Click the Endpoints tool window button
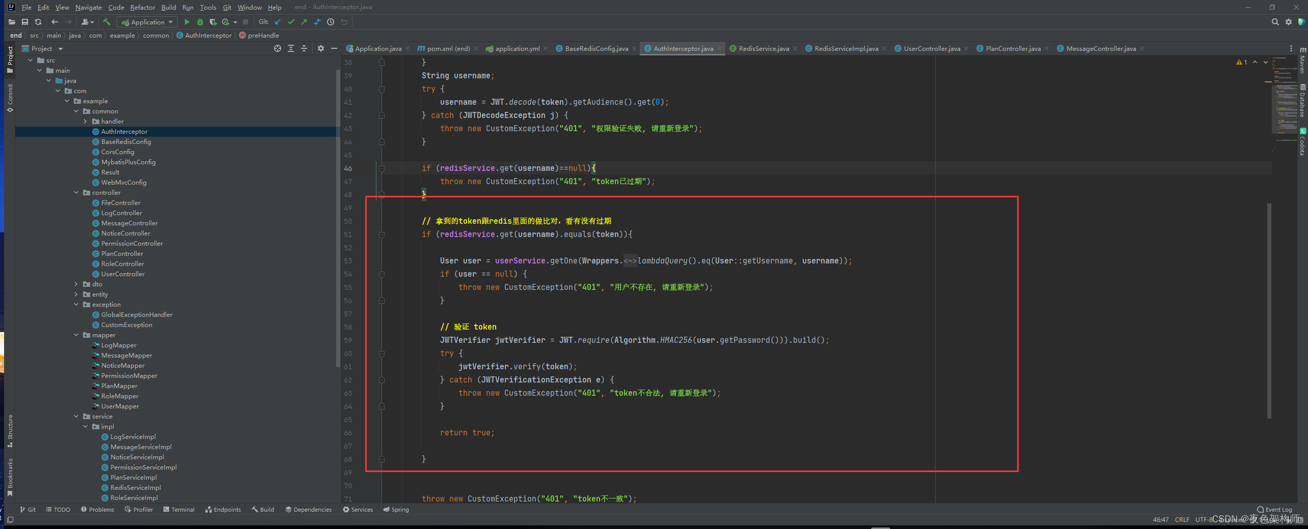This screenshot has width=1308, height=529. pyautogui.click(x=223, y=509)
